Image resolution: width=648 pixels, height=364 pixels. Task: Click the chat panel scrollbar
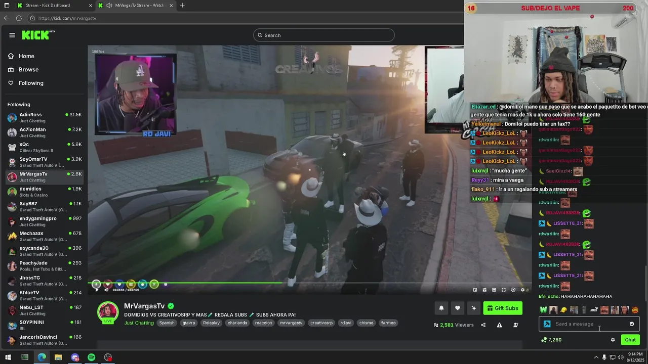(645, 285)
